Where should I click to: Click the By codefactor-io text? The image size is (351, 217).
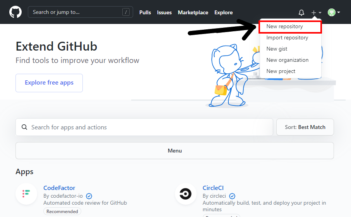tap(63, 196)
